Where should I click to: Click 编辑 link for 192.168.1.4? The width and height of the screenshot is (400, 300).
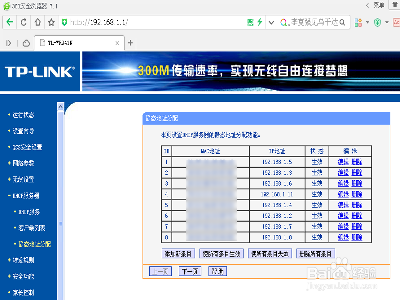click(x=343, y=205)
